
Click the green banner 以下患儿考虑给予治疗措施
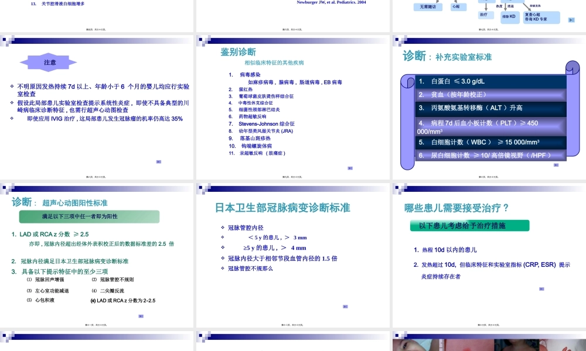[x=470, y=225]
